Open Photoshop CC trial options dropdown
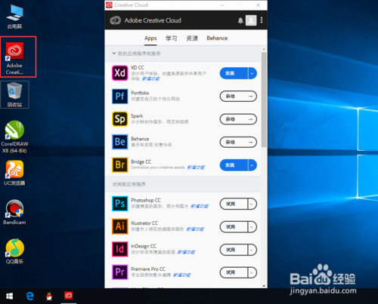 (x=253, y=204)
